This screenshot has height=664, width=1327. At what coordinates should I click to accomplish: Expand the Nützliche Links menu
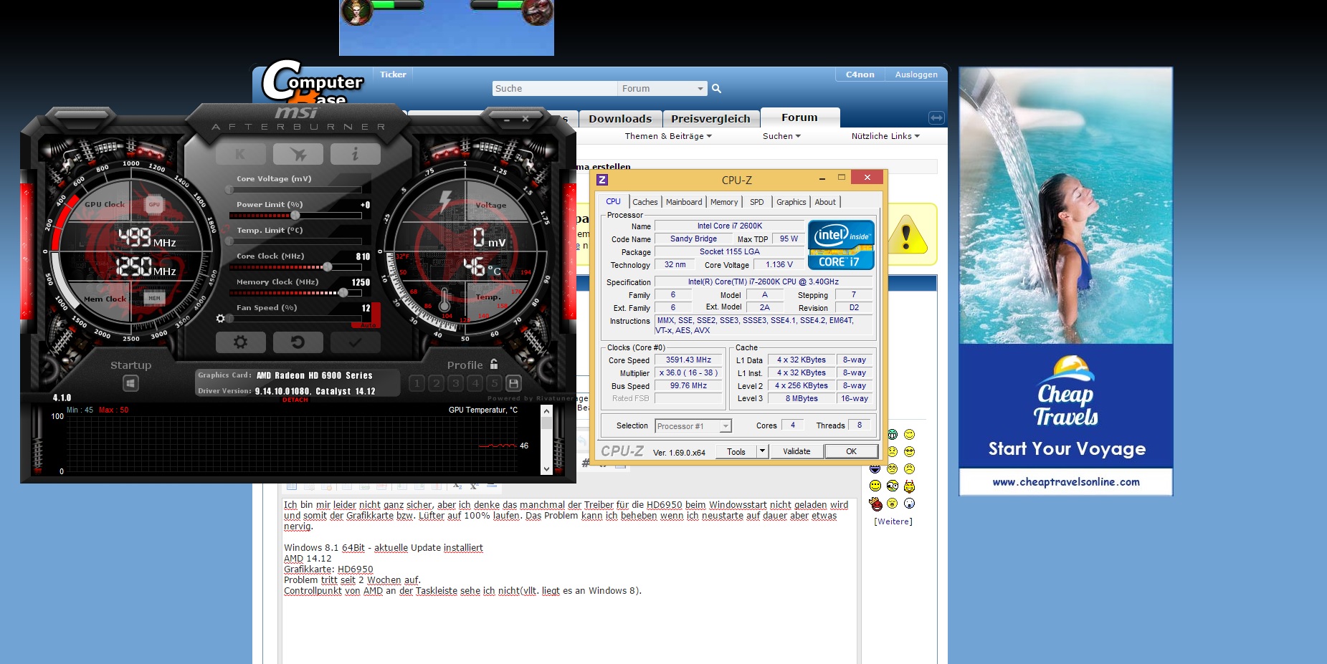click(885, 136)
